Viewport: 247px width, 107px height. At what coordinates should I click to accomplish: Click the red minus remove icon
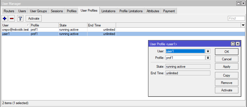tap(12, 18)
